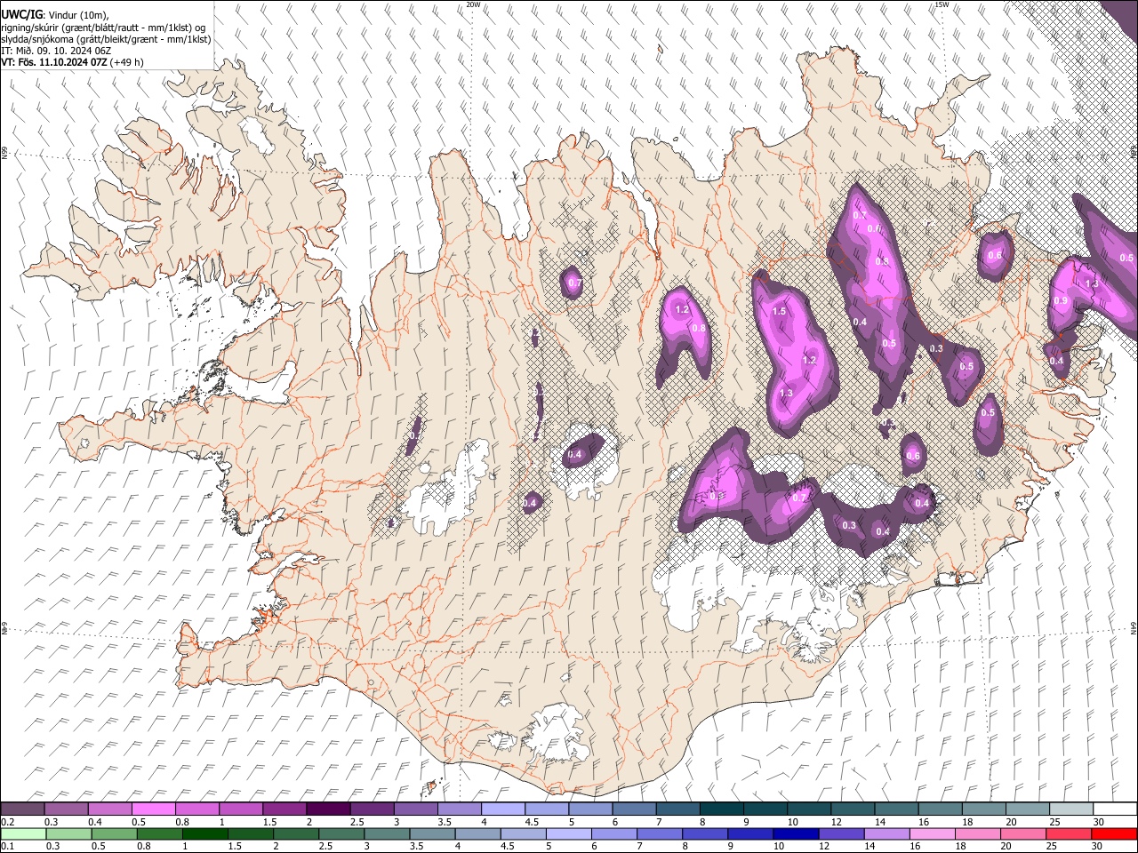Click the light lavender 4–4.5 snow legend swatch
The image size is (1138, 853).
click(x=502, y=809)
